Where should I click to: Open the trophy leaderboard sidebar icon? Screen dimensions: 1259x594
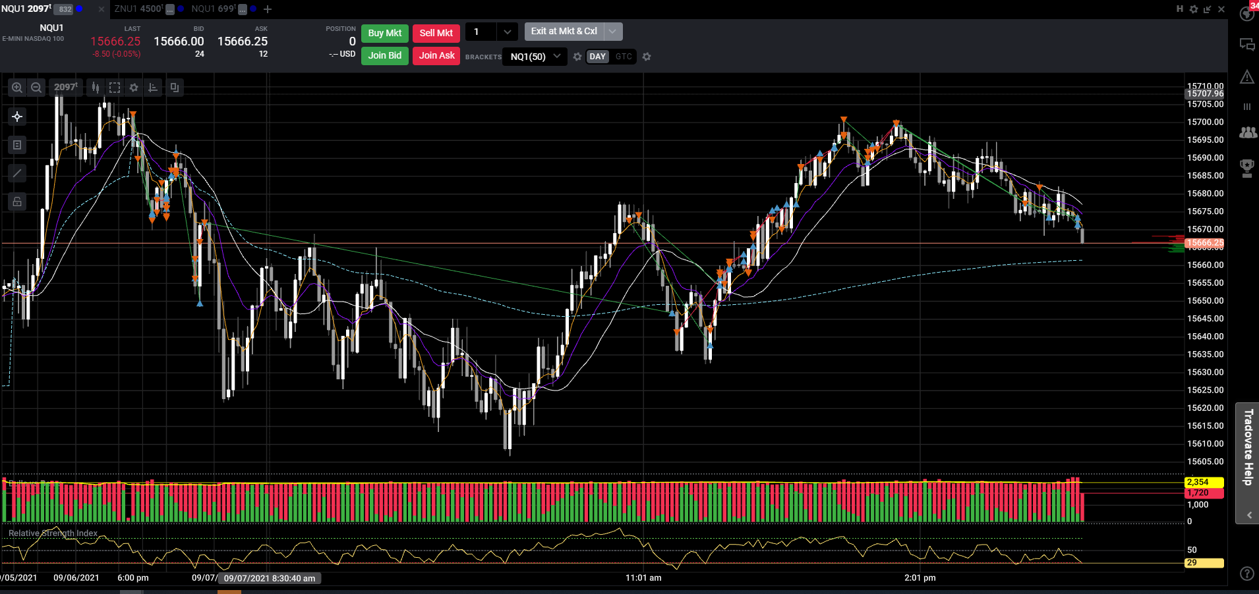point(1247,169)
